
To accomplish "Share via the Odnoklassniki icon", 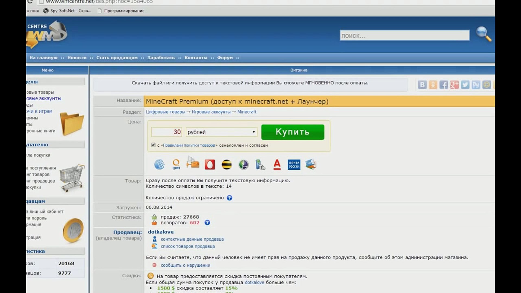I will click(433, 85).
